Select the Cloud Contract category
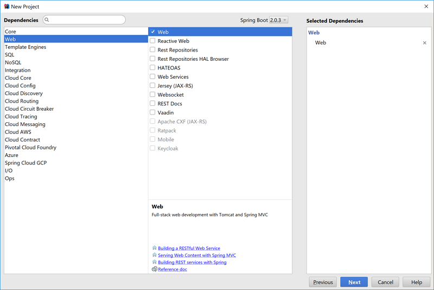 (x=76, y=140)
